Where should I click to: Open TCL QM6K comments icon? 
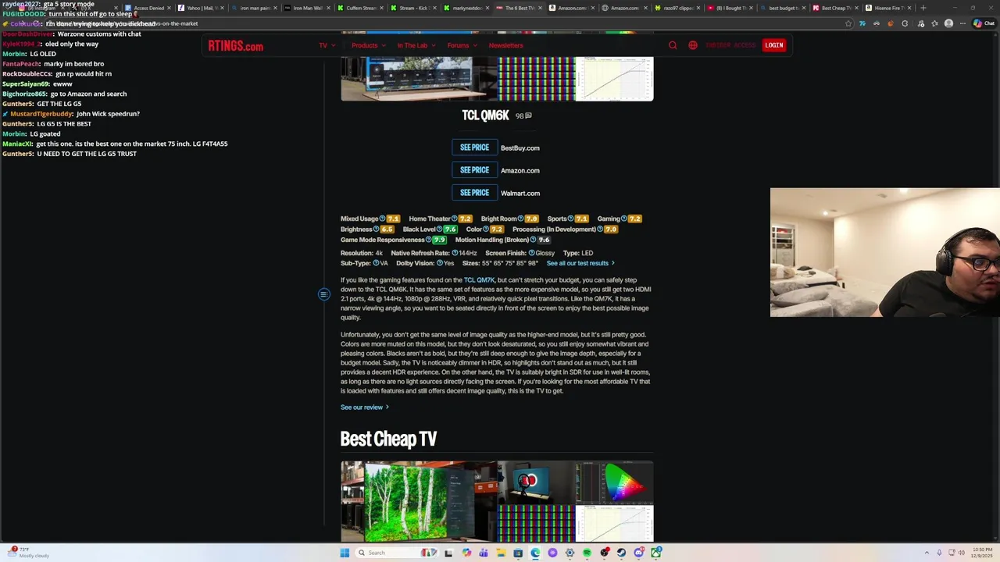tap(529, 116)
